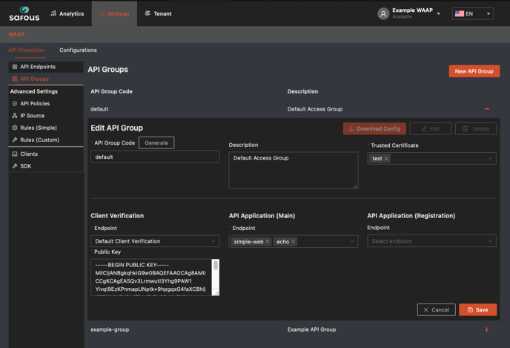Viewport: 510px width, 348px height.
Task: Click Download Config button
Action: coord(374,128)
